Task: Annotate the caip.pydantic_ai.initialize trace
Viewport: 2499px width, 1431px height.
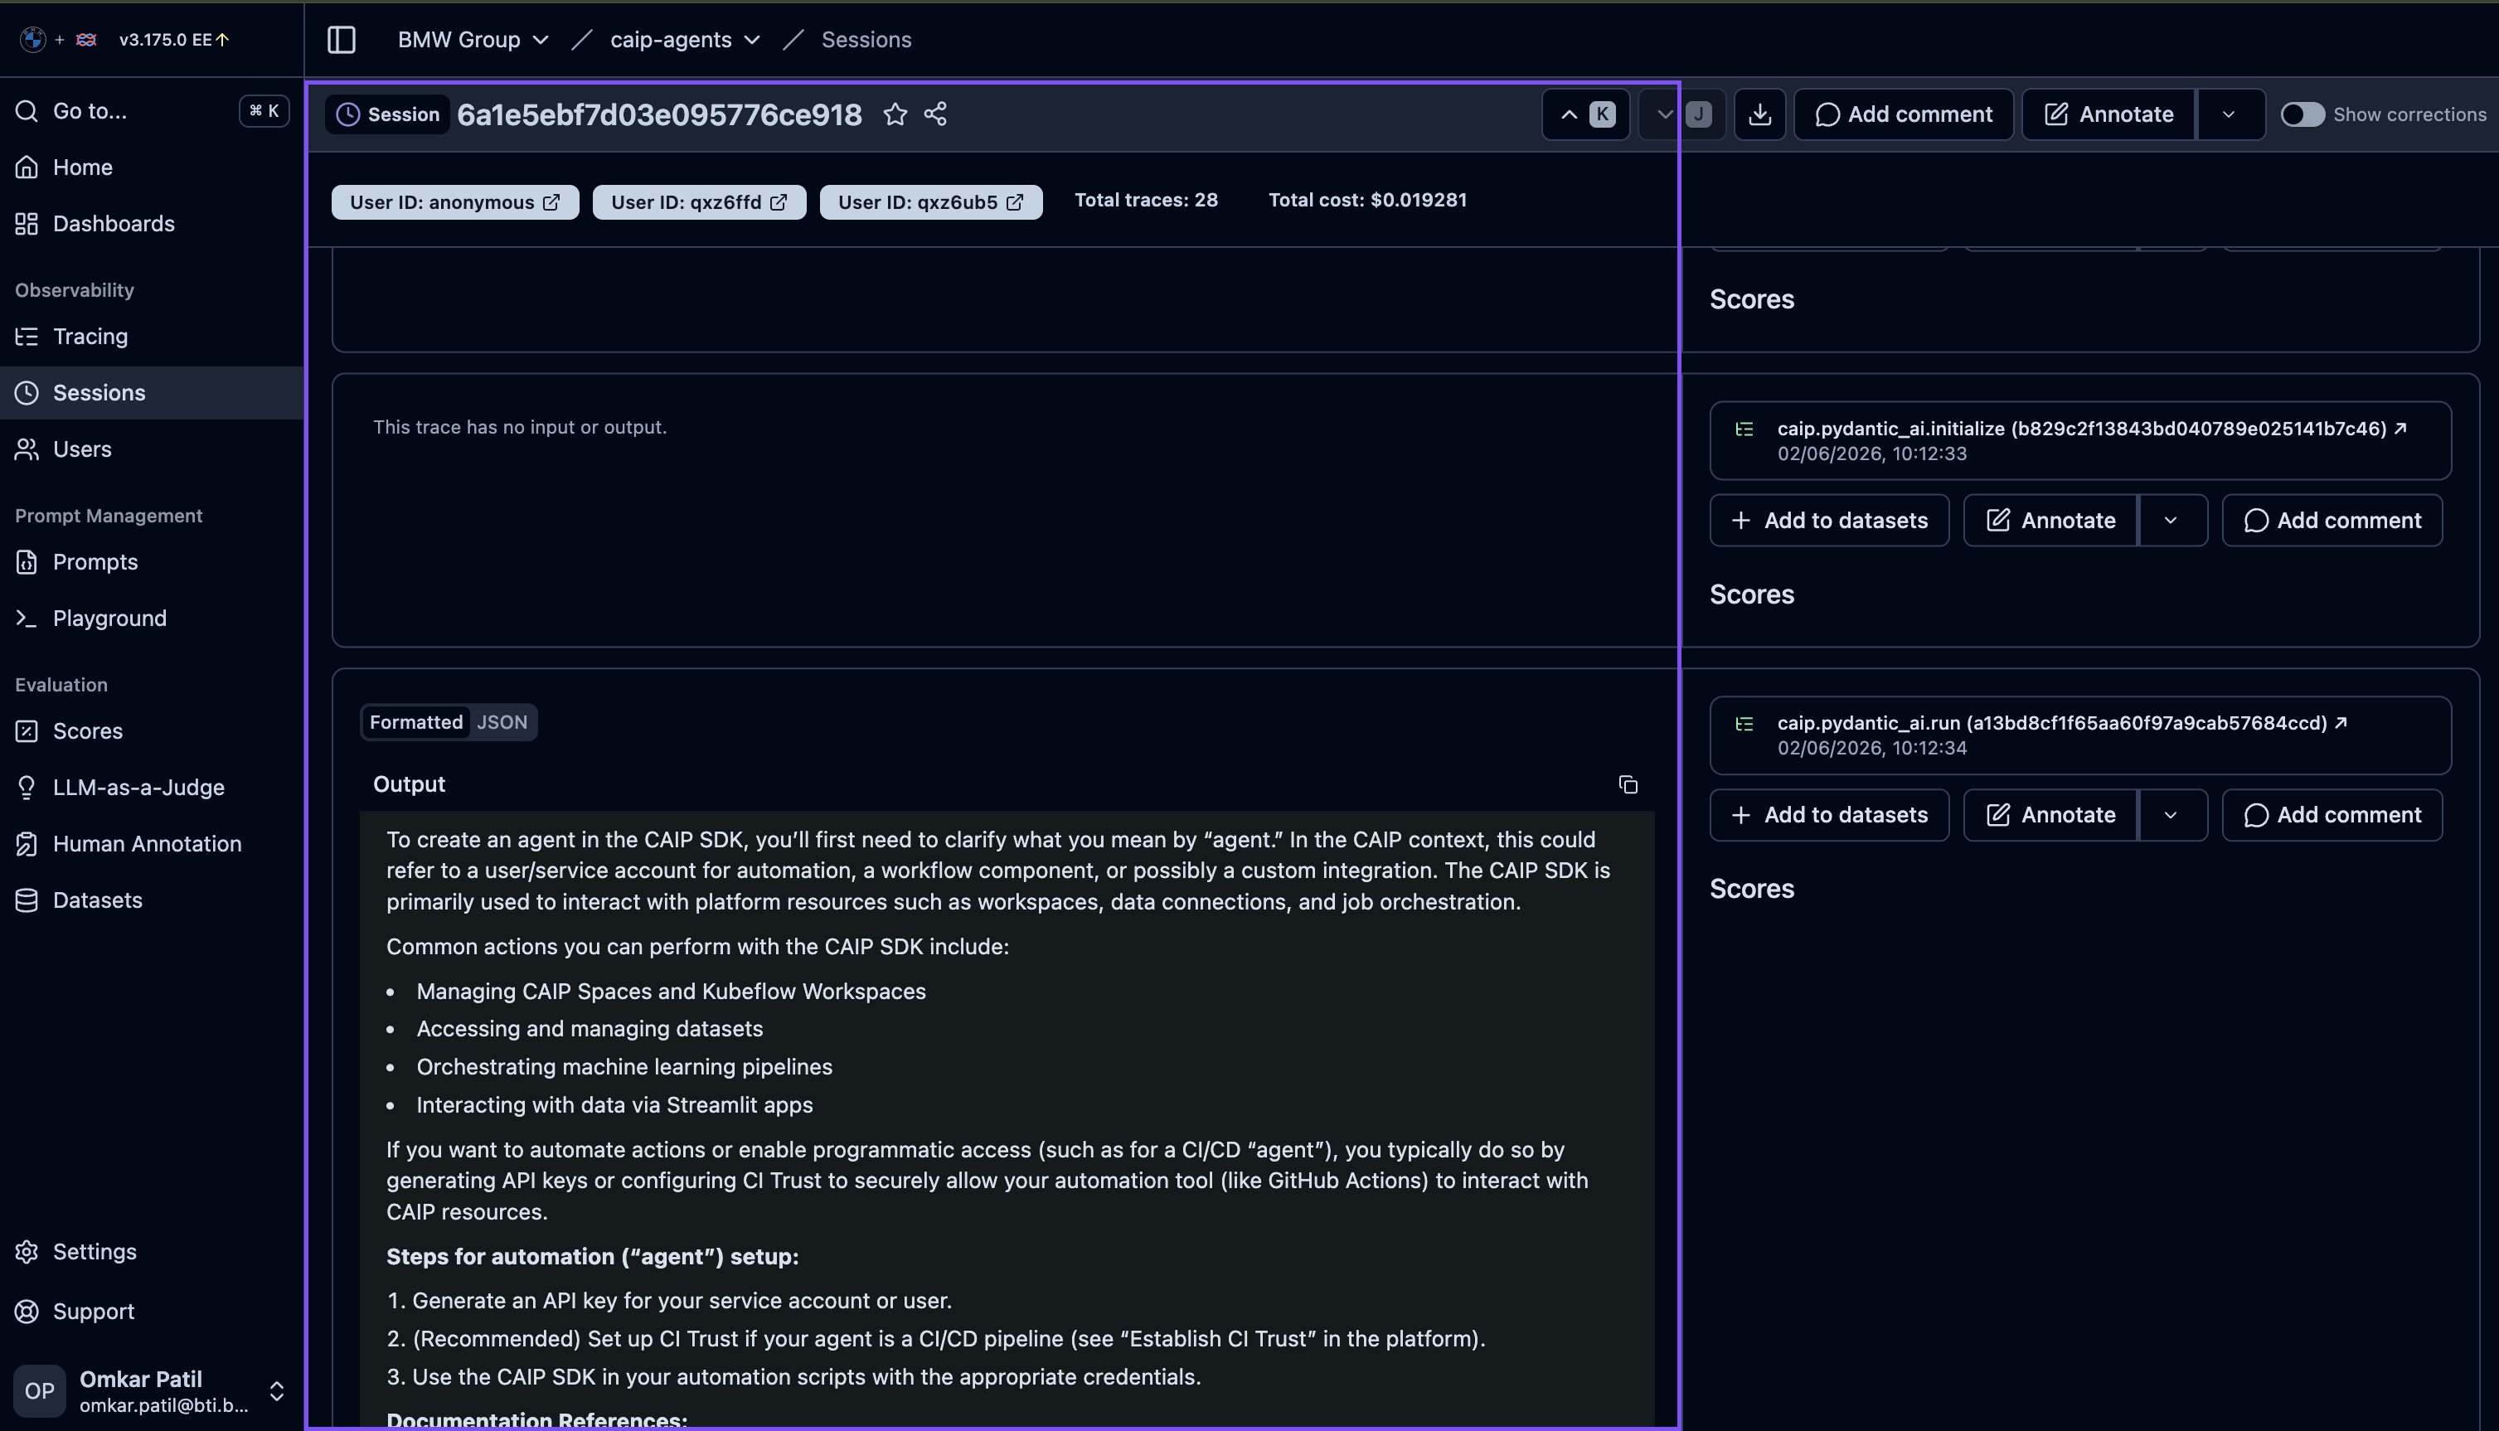Action: 2051,520
